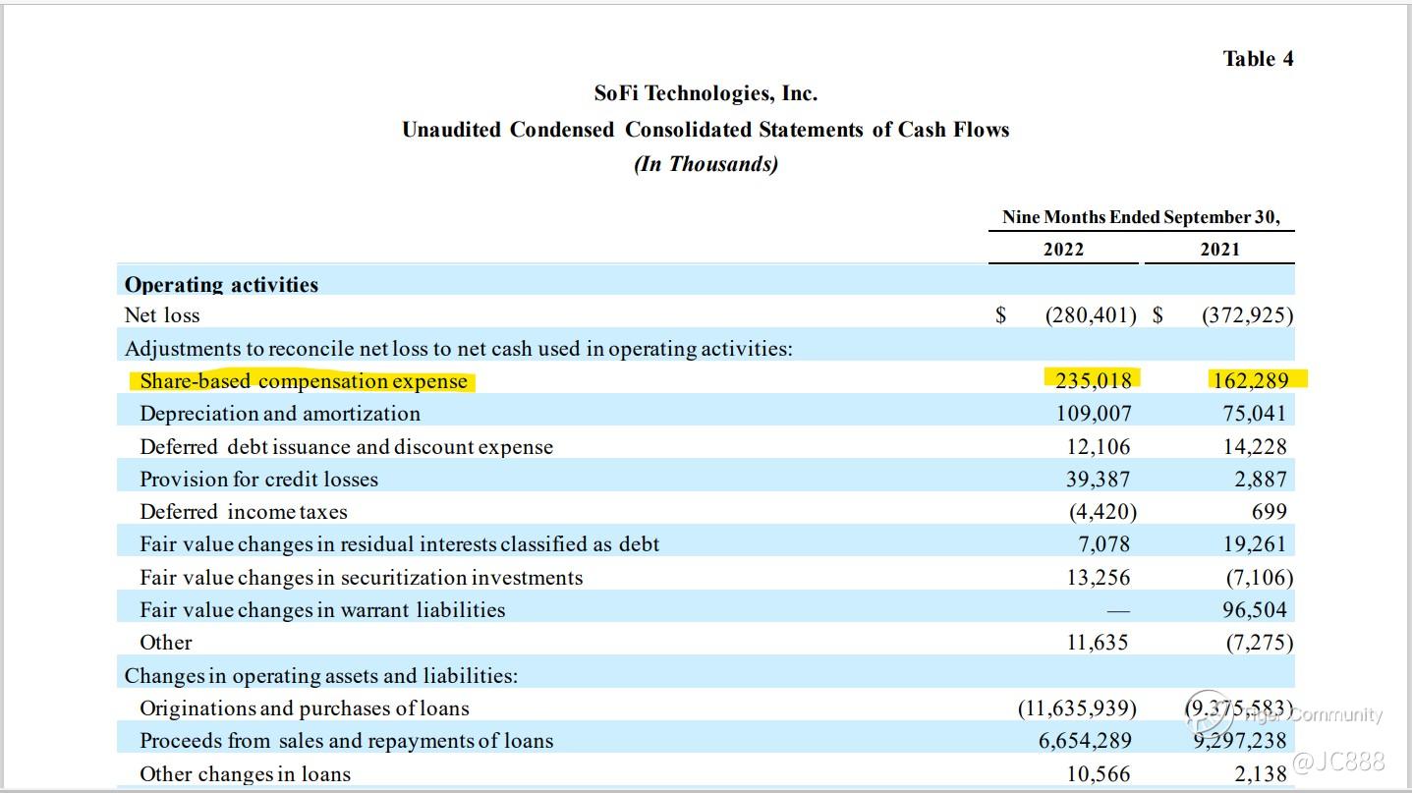This screenshot has width=1412, height=793.
Task: Click the value 10,566
Action: 1099,774
